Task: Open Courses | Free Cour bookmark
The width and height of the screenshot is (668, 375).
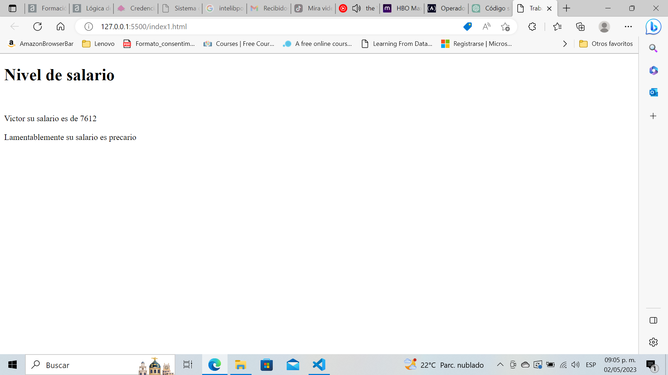Action: pos(239,44)
